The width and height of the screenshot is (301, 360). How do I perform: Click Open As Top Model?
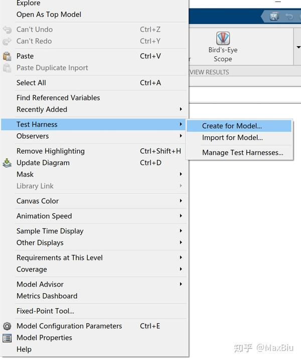49,15
